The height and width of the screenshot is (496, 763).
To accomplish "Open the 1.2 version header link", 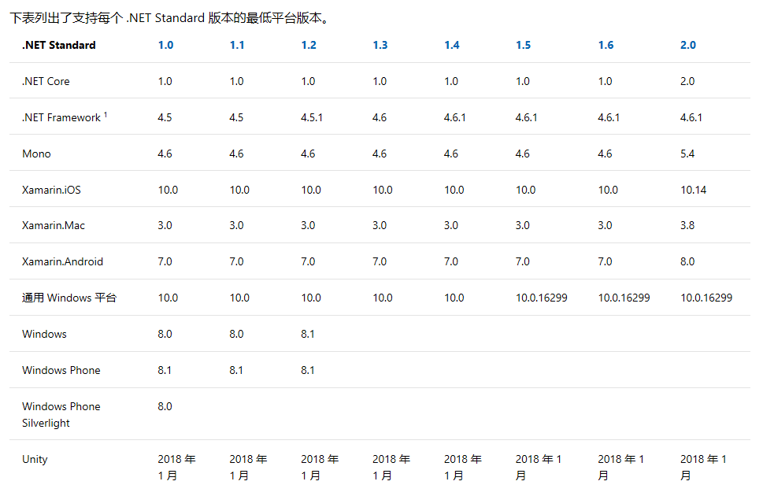I will point(309,45).
